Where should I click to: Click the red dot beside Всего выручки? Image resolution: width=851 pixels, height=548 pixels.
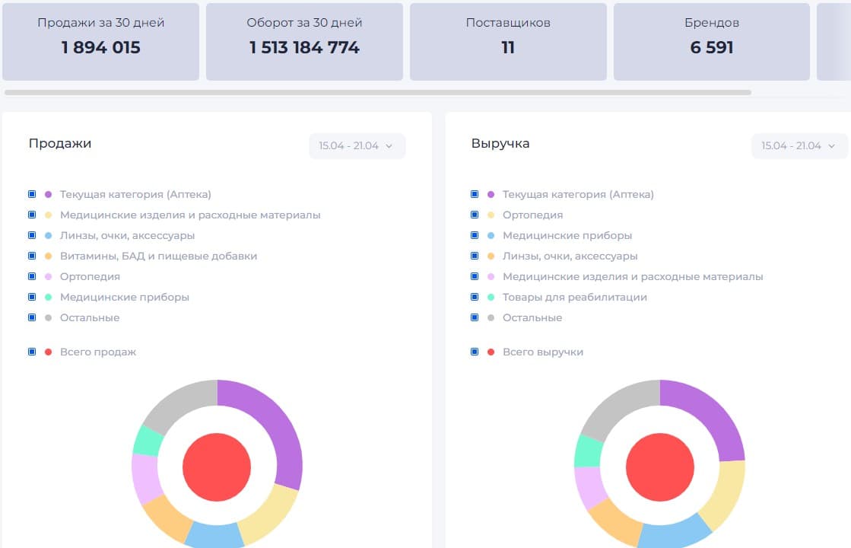coord(491,352)
